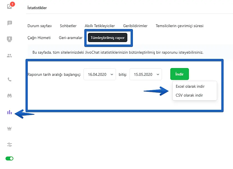The height and width of the screenshot is (169, 233).
Task: Click the crown upgrade icon
Action: [10, 128]
